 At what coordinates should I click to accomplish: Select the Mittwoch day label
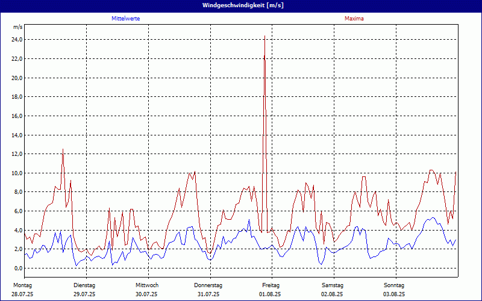[147, 285]
